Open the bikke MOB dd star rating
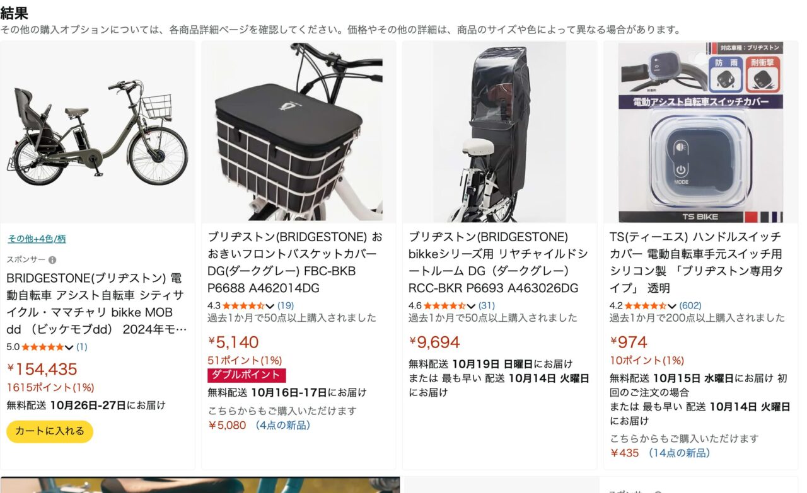 [43, 347]
